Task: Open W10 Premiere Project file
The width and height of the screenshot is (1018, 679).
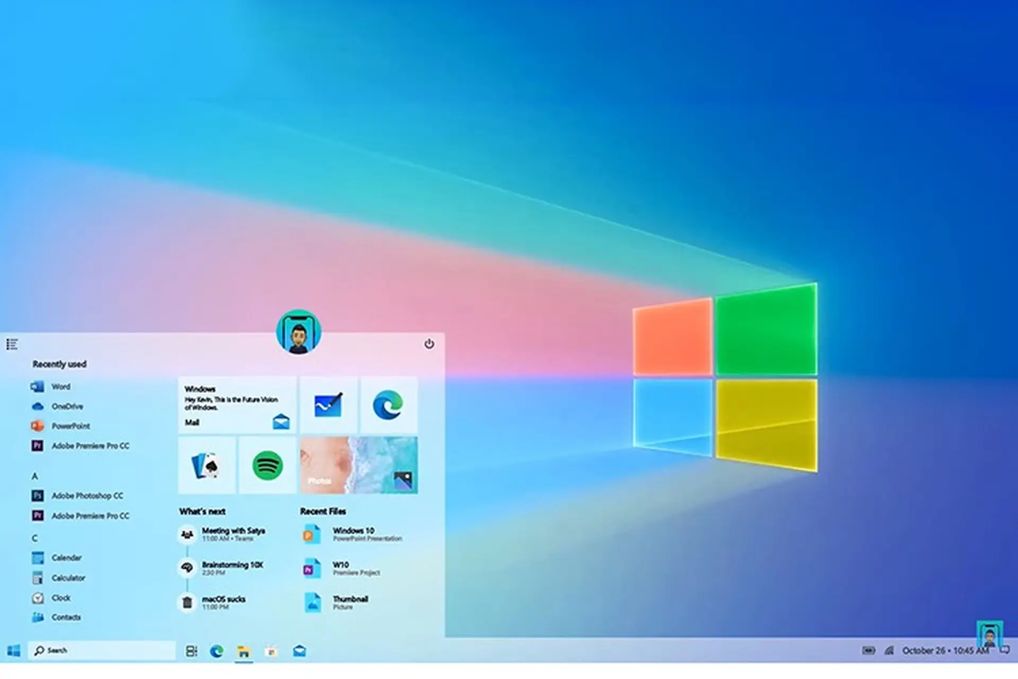Action: tap(342, 568)
